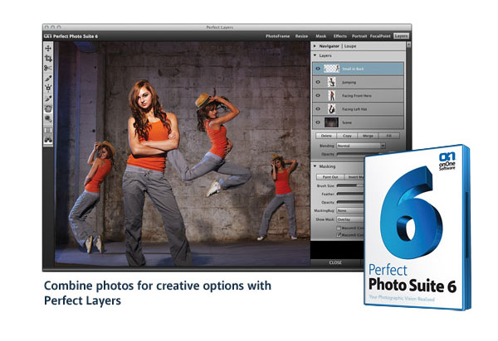
Task: Select the Zoom magnifier tool
Action: click(x=48, y=118)
